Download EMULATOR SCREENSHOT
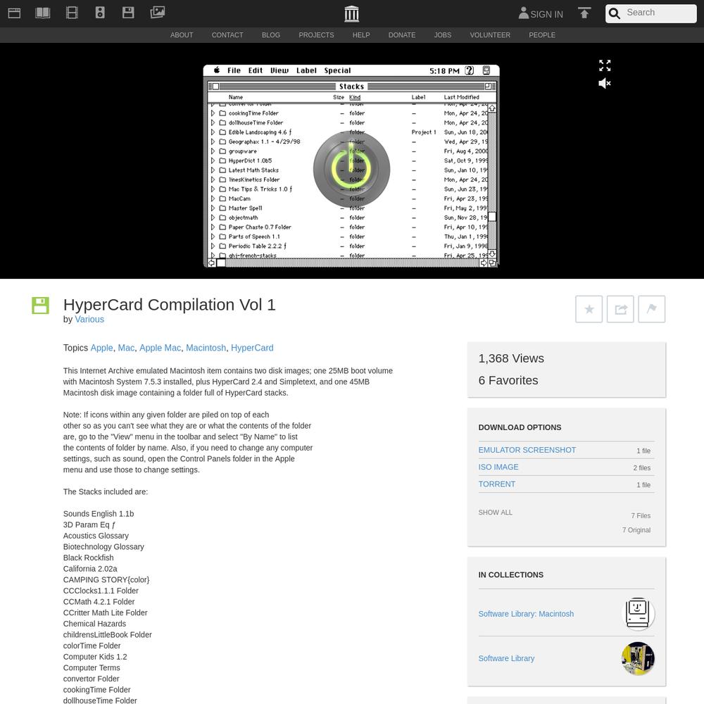This screenshot has width=704, height=704. coord(527,450)
